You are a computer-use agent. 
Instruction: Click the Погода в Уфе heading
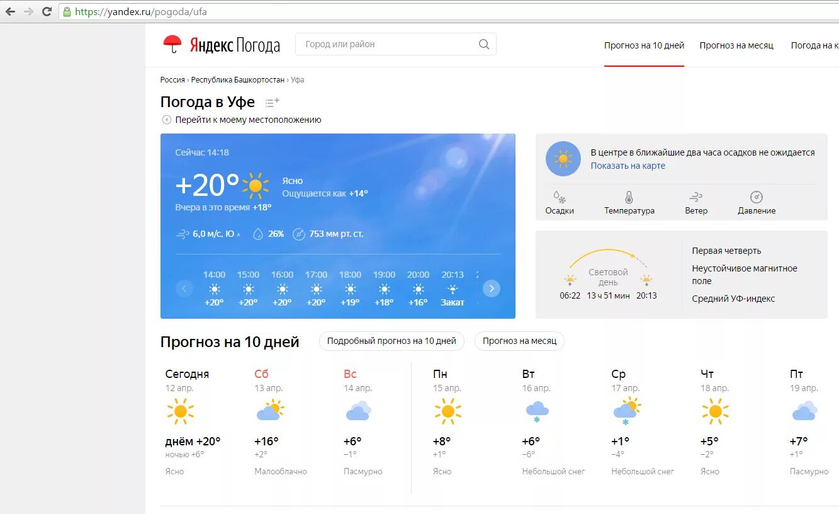coord(208,102)
